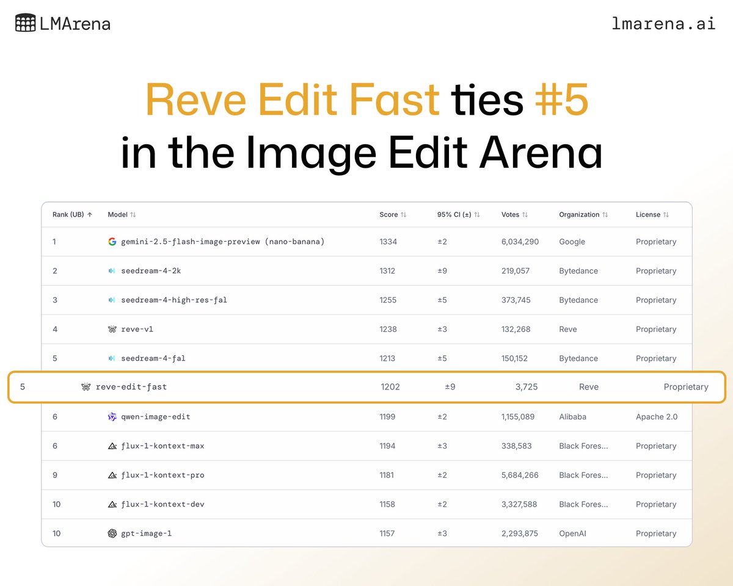
Task: Sort table by Score column header
Action: (x=393, y=215)
